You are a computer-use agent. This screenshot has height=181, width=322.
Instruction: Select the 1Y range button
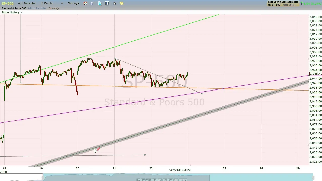pos(143,180)
